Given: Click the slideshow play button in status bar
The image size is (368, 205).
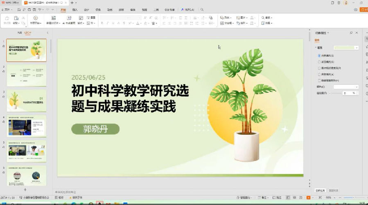Looking at the screenshot, I should tap(308, 198).
